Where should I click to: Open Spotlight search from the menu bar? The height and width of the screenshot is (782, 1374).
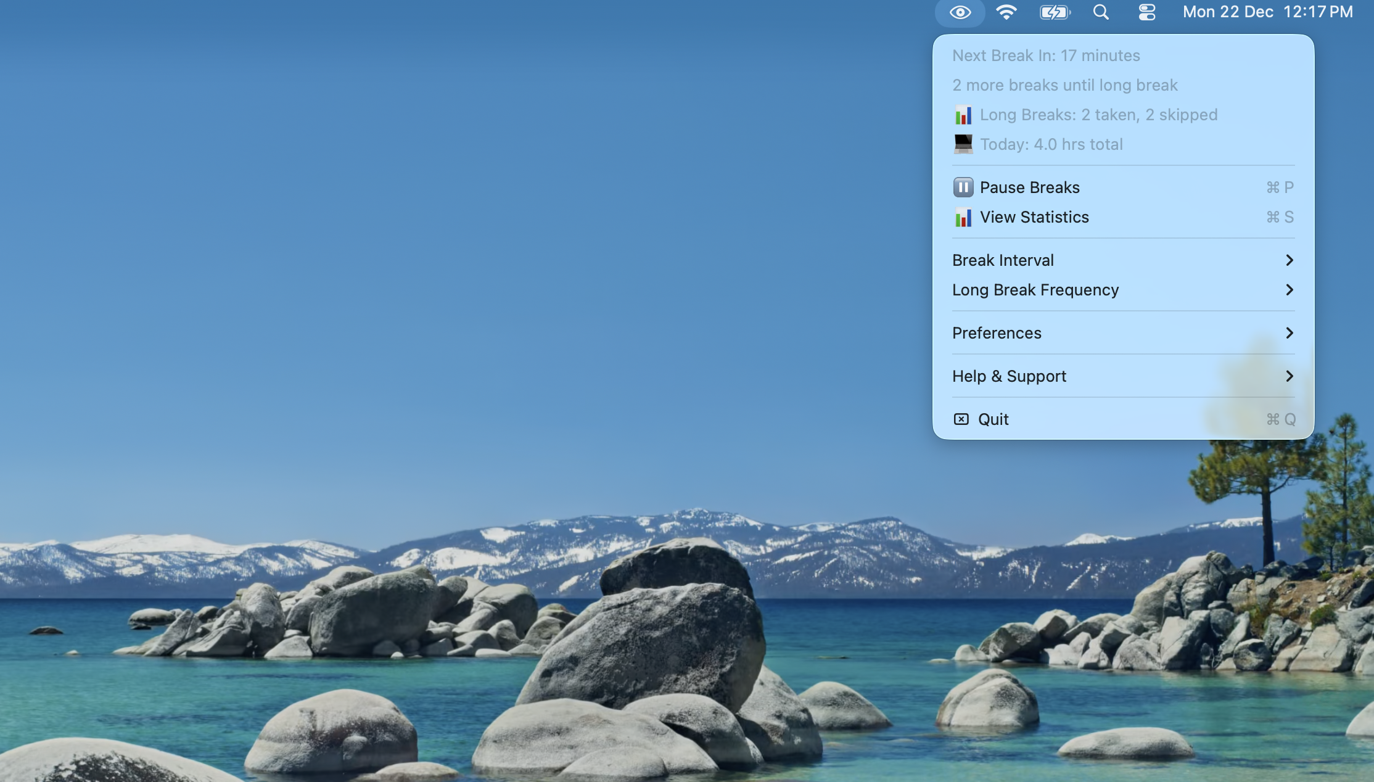click(1100, 12)
